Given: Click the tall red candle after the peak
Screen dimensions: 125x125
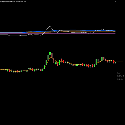Looking at the screenshot, I should 52,55.
